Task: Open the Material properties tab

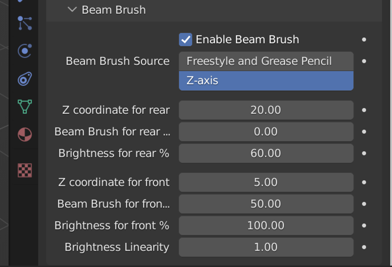Action: coord(24,135)
